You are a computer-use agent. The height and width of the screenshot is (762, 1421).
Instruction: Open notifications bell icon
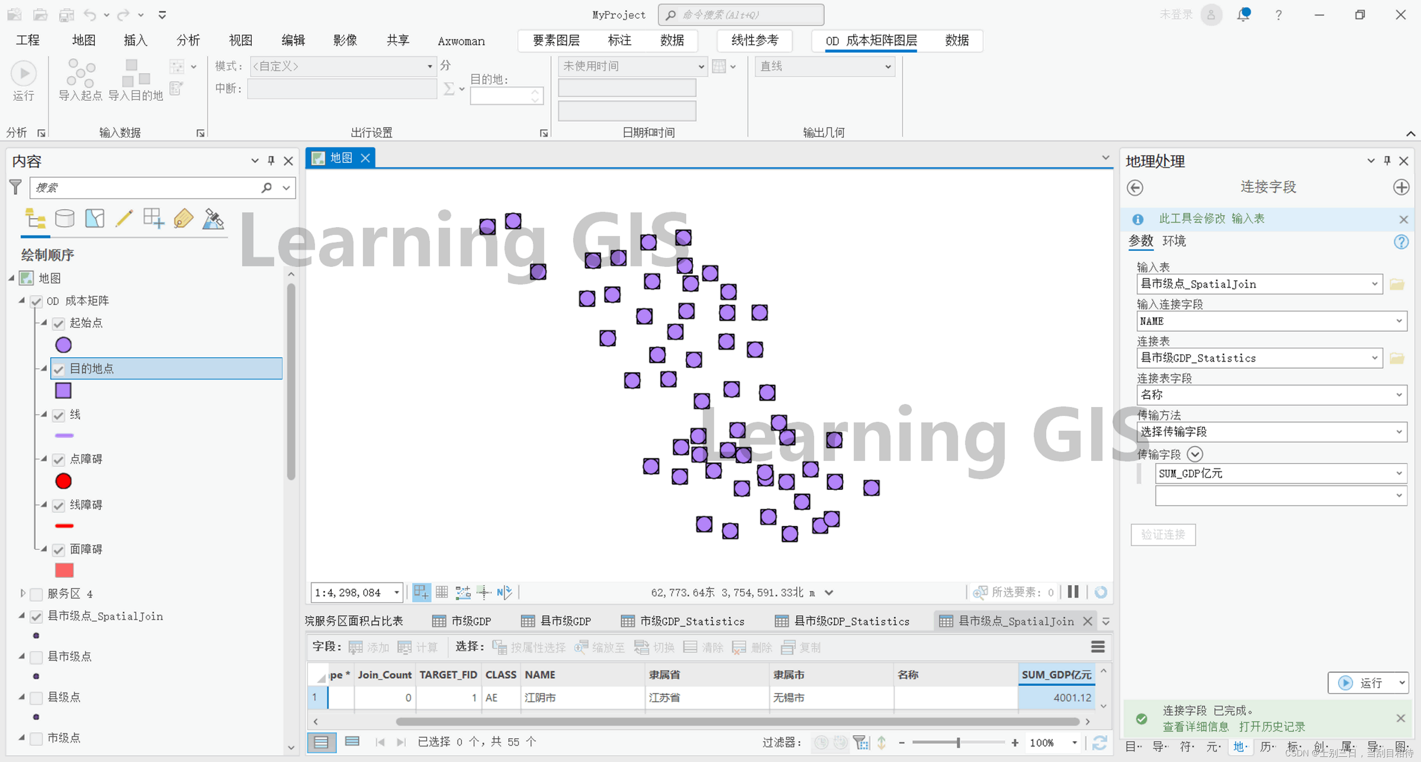pos(1243,15)
